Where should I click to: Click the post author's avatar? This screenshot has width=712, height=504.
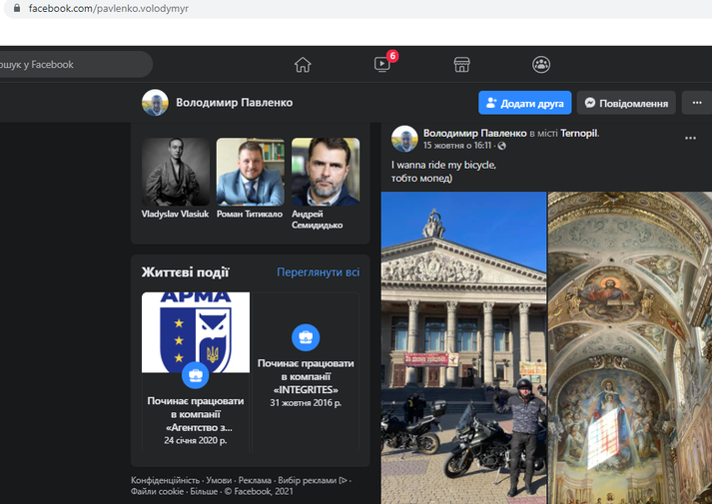[x=404, y=139]
